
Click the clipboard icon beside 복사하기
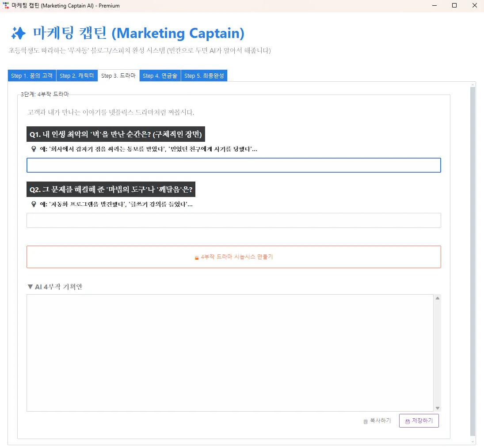click(x=365, y=420)
